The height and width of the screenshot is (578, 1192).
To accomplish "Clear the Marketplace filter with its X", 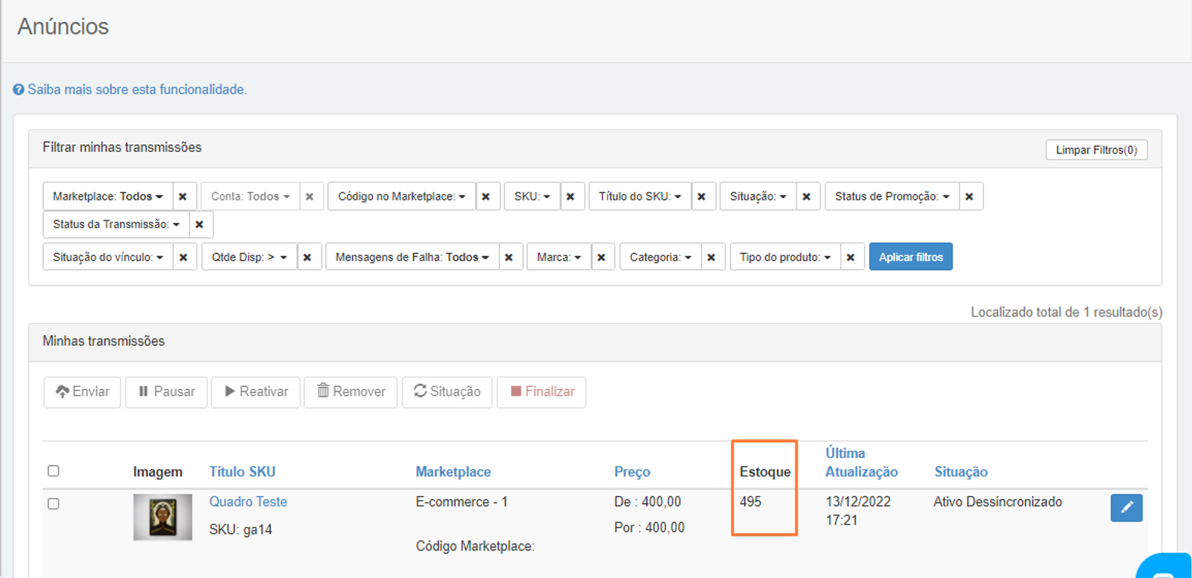I will coord(183,196).
